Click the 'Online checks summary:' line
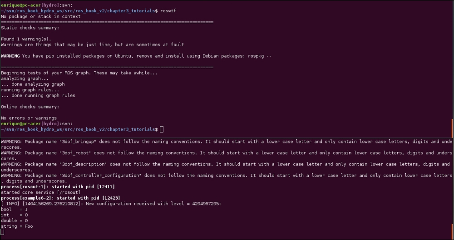454x240 pixels. pyautogui.click(x=30, y=107)
